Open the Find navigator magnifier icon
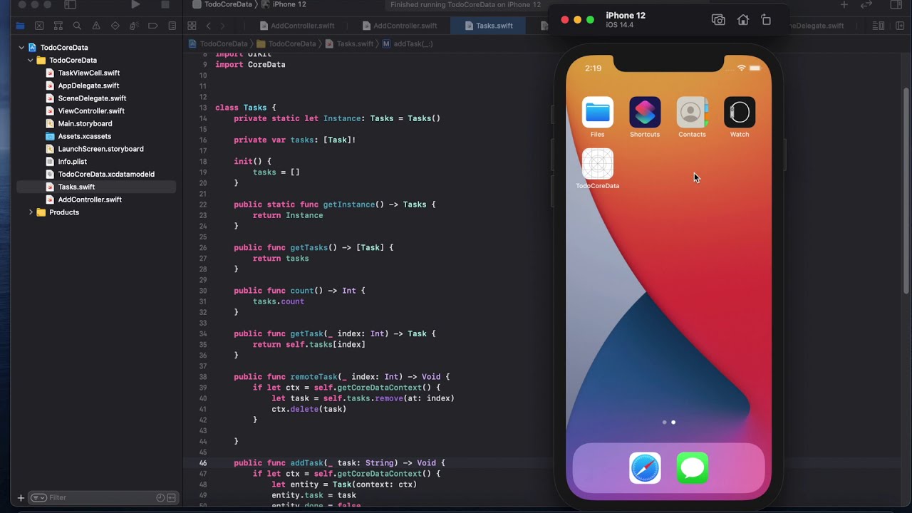912x513 pixels. (77, 26)
